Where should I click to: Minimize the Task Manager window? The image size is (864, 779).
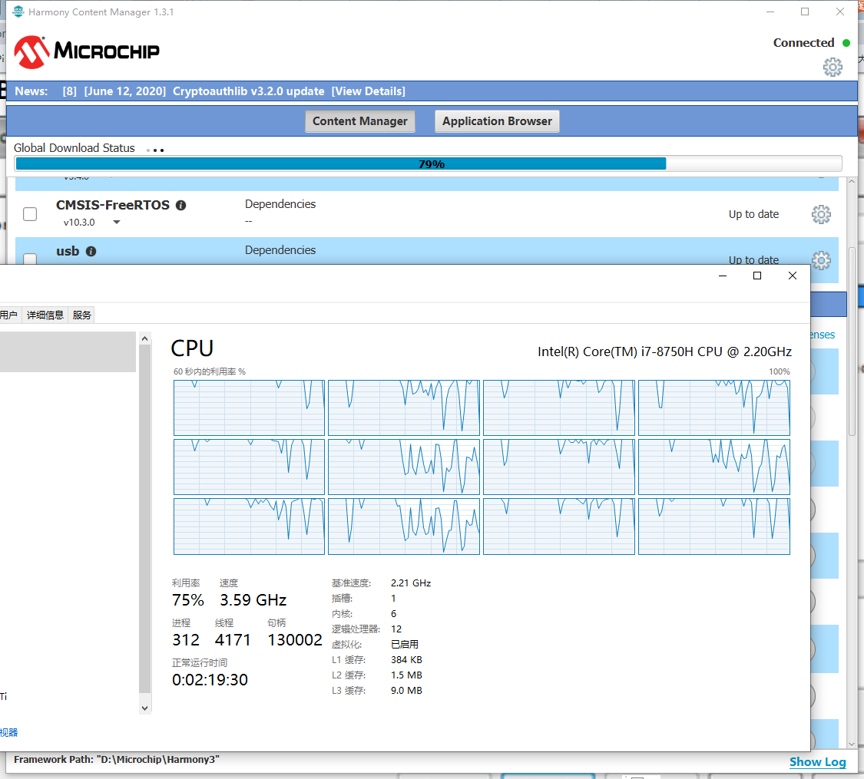click(x=723, y=276)
